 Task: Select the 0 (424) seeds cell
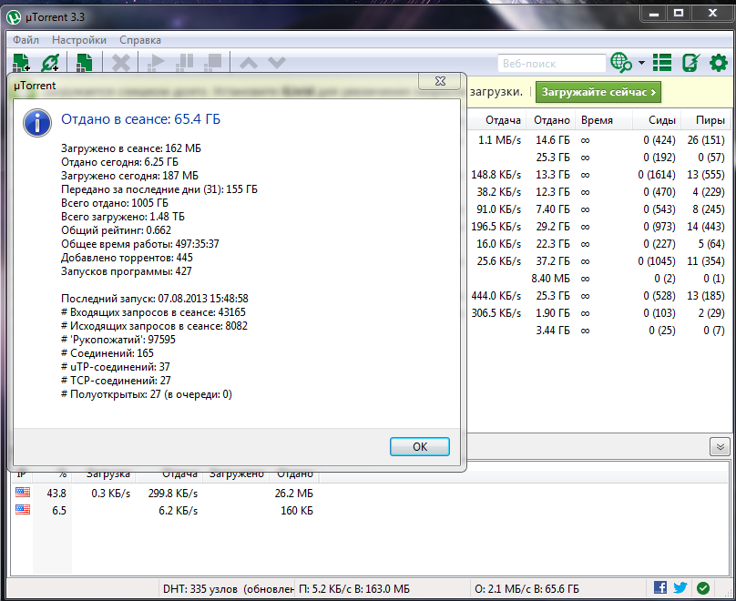click(659, 140)
